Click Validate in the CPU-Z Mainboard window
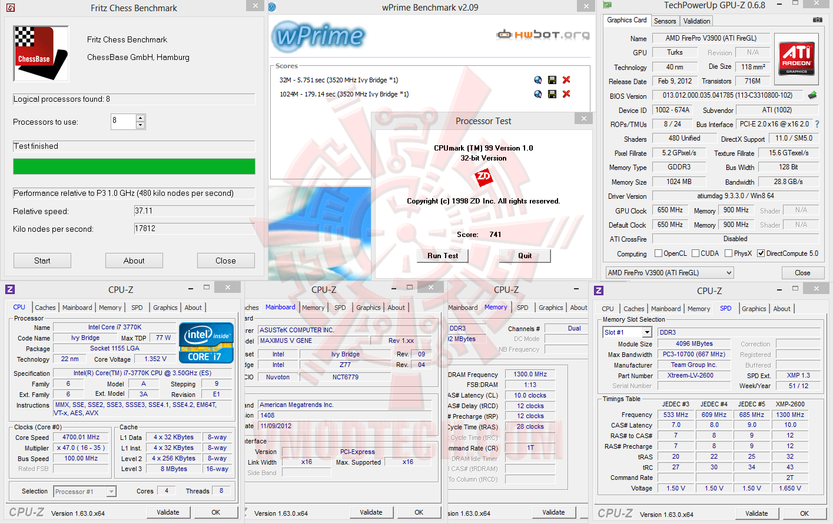The width and height of the screenshot is (833, 524). click(x=371, y=512)
